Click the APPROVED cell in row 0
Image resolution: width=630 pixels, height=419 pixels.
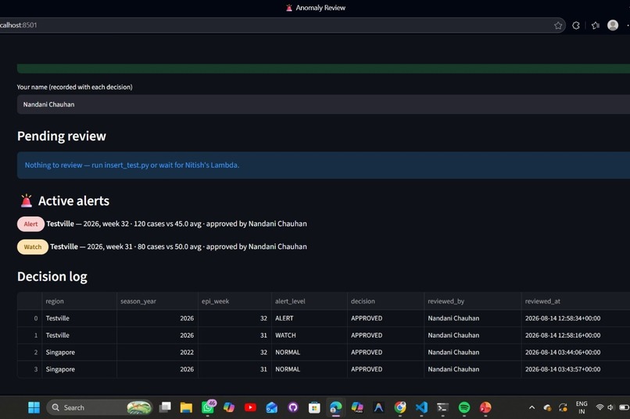coord(385,318)
